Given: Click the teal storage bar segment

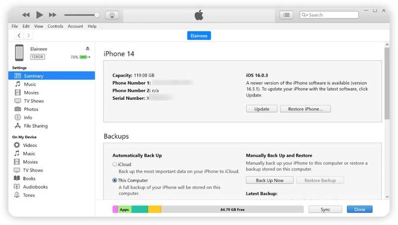Looking at the screenshot, I should coord(140,209).
